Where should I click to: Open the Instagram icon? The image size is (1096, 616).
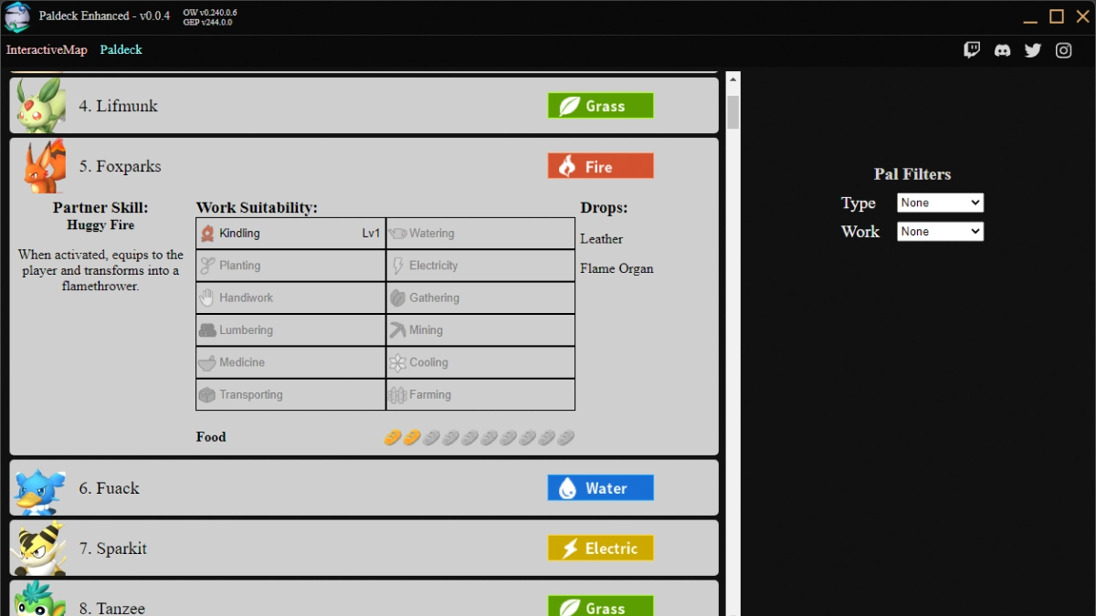point(1063,50)
